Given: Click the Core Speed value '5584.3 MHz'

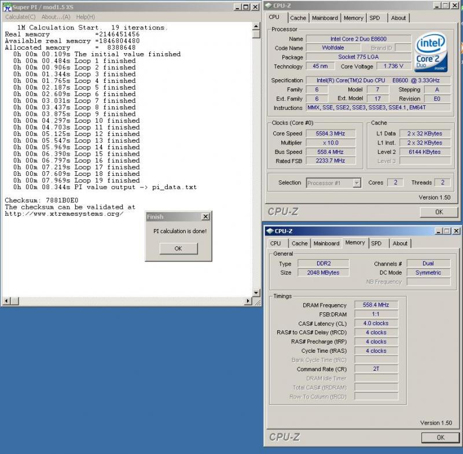Looking at the screenshot, I should tap(330, 134).
